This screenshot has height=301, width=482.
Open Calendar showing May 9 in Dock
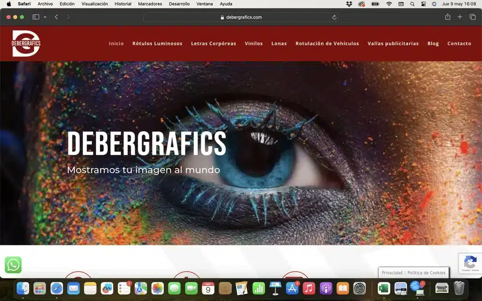[x=208, y=288]
